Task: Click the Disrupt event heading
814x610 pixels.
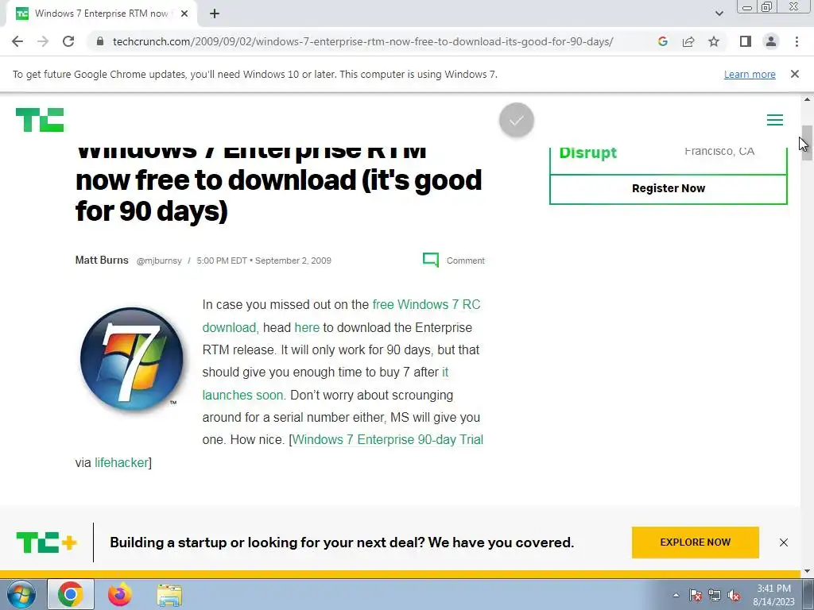Action: tap(587, 152)
